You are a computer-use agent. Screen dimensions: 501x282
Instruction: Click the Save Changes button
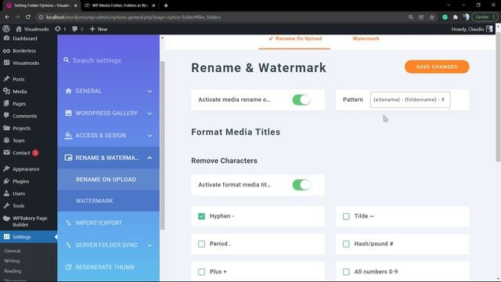(437, 67)
